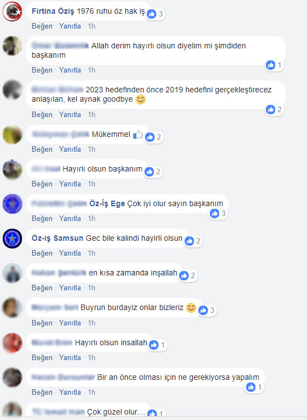Viewport: 307px width, 420px height.
Task: Open Firtina Öziş profile picture
Action: pyautogui.click(x=12, y=11)
